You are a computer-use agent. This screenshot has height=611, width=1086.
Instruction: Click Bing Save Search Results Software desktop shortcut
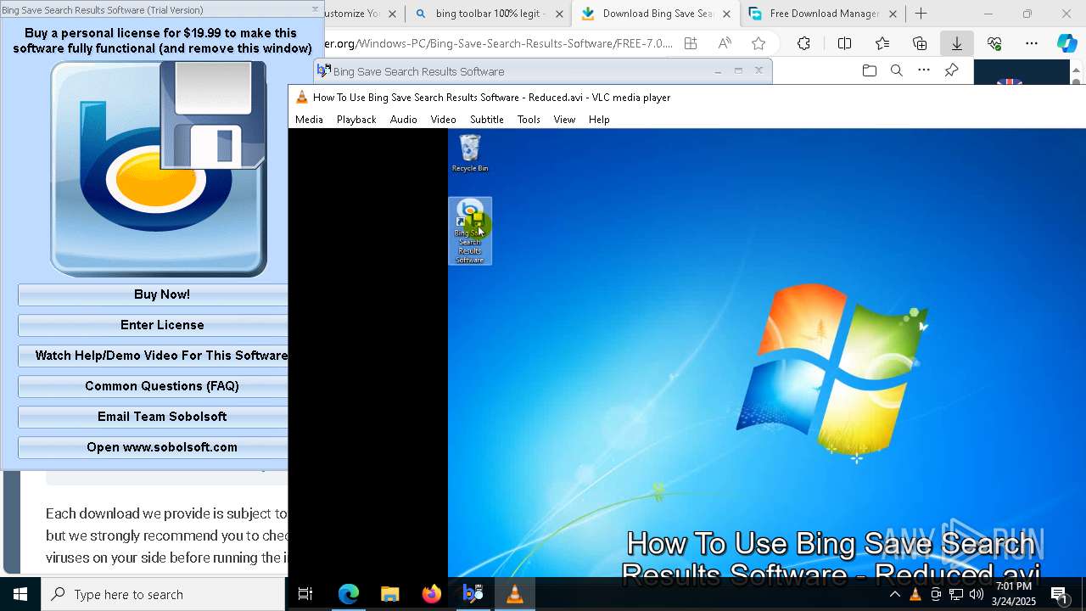point(470,231)
